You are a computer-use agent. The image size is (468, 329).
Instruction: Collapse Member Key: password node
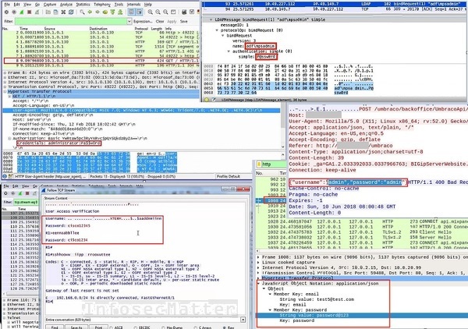[x=270, y=310]
